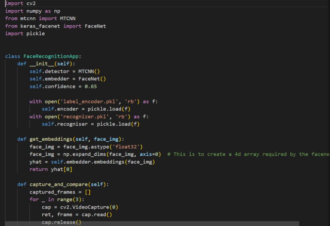This screenshot has height=226, width=330.
Task: Click 'for _ in range(3):' line
Action: click(x=57, y=199)
